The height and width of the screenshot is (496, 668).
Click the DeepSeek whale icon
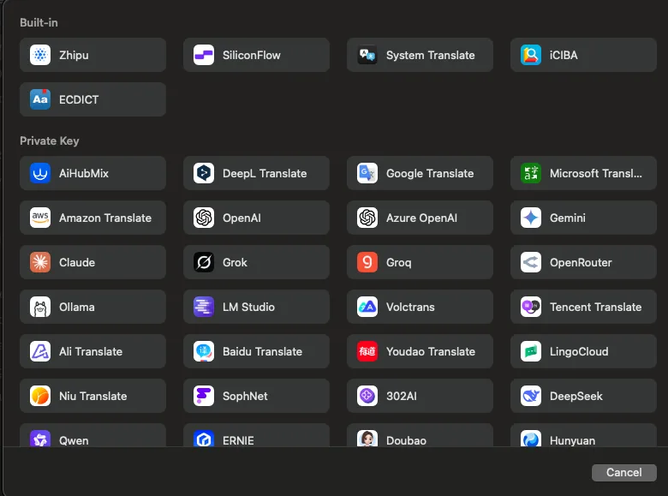[x=531, y=396]
